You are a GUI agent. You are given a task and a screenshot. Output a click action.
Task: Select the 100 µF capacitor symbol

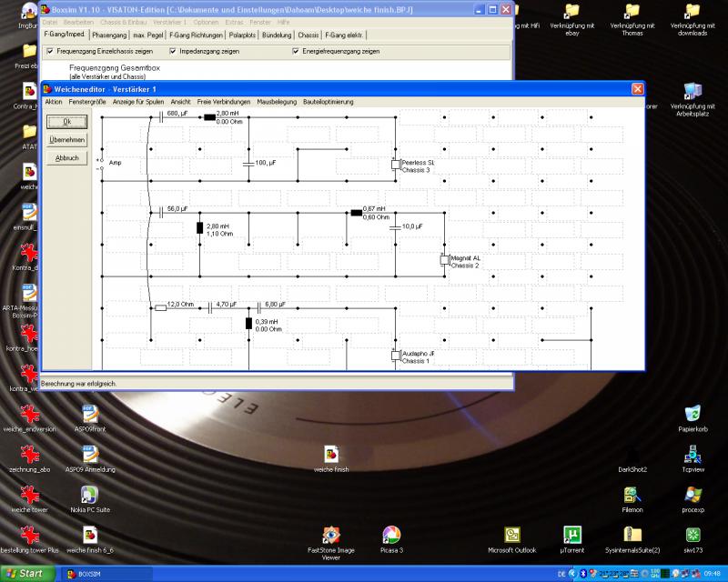pyautogui.click(x=248, y=164)
